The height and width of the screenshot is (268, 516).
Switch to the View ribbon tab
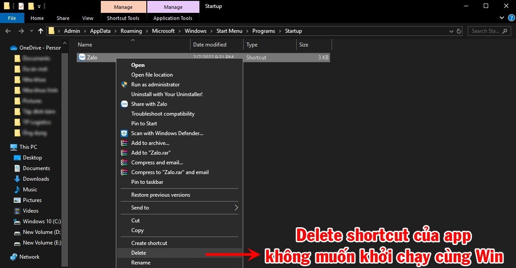(x=88, y=18)
